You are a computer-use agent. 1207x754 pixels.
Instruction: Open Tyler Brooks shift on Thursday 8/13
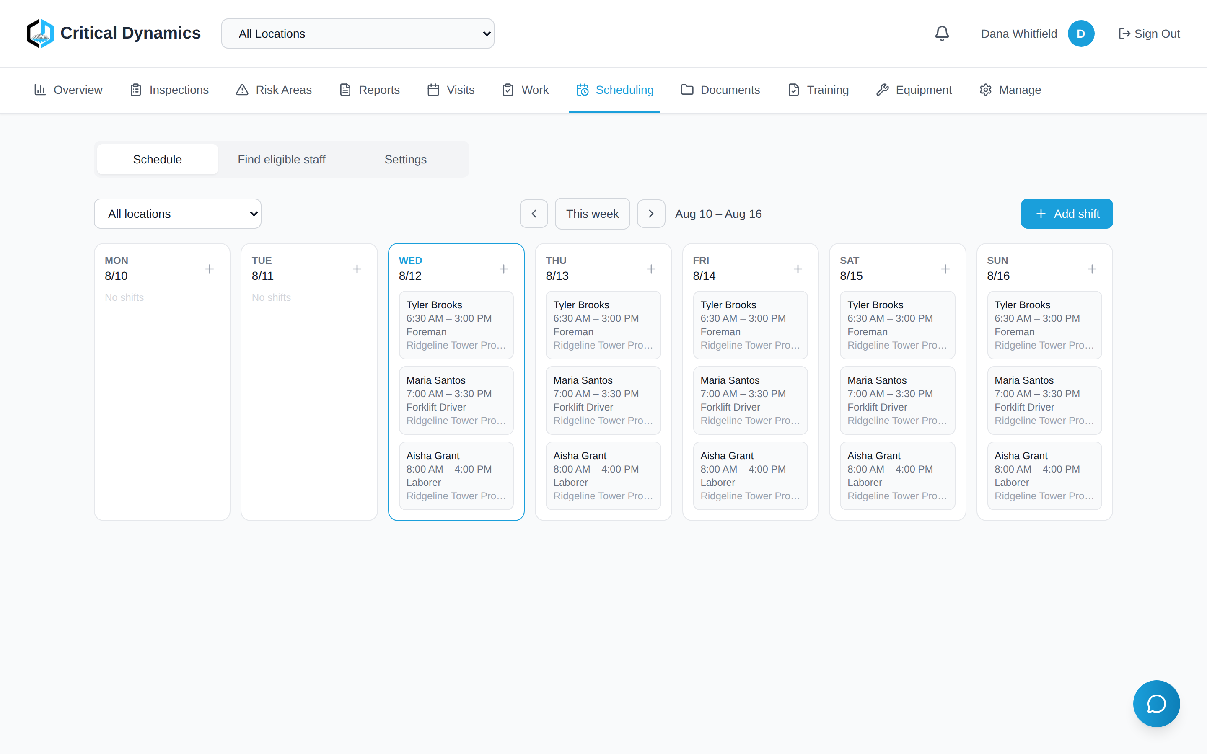(603, 325)
